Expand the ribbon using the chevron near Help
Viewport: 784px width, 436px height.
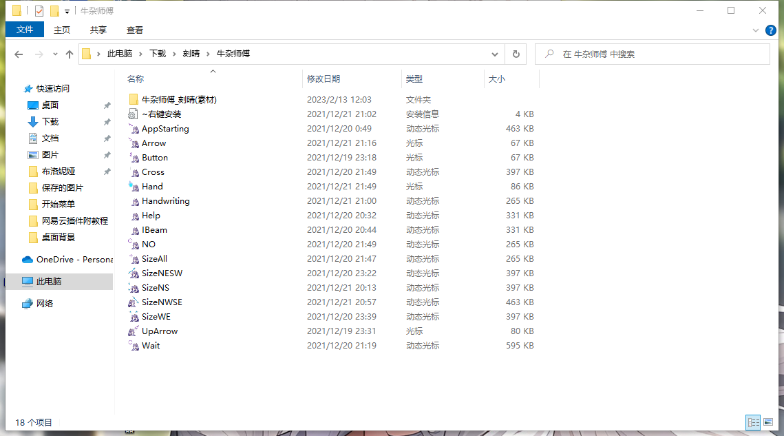756,30
